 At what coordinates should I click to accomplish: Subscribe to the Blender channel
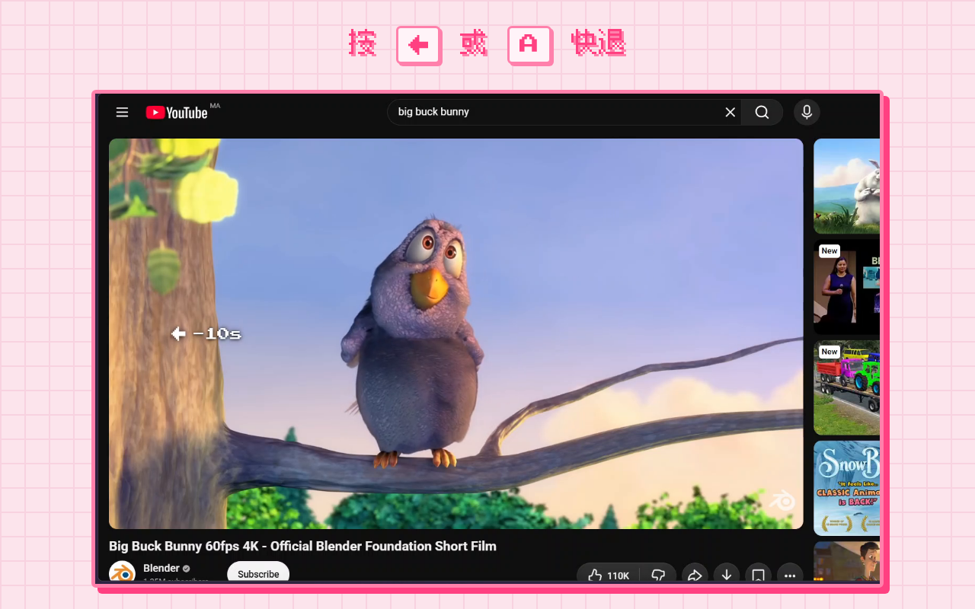[x=258, y=573]
